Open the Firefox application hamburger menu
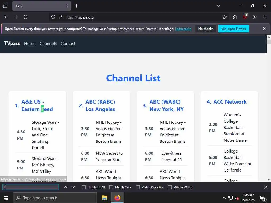This screenshot has height=203, width=271. (x=265, y=17)
